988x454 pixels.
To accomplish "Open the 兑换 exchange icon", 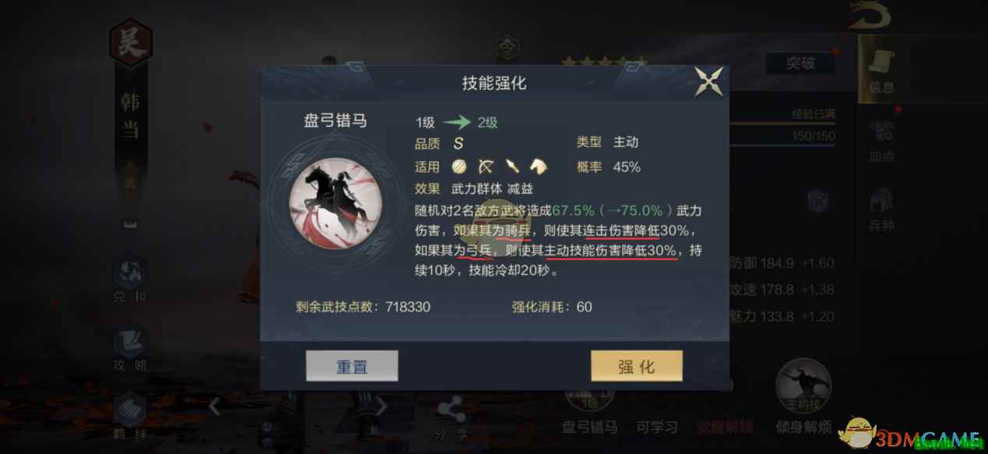I will [129, 280].
